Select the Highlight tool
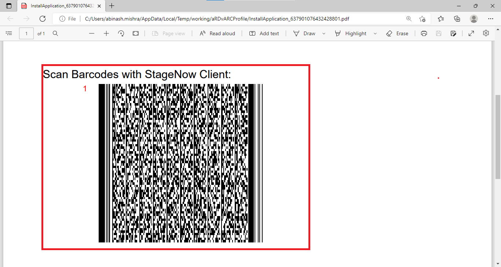The width and height of the screenshot is (501, 267). tap(351, 33)
